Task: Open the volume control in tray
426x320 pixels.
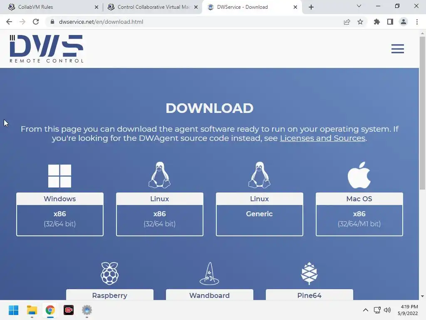Action: tap(387, 310)
